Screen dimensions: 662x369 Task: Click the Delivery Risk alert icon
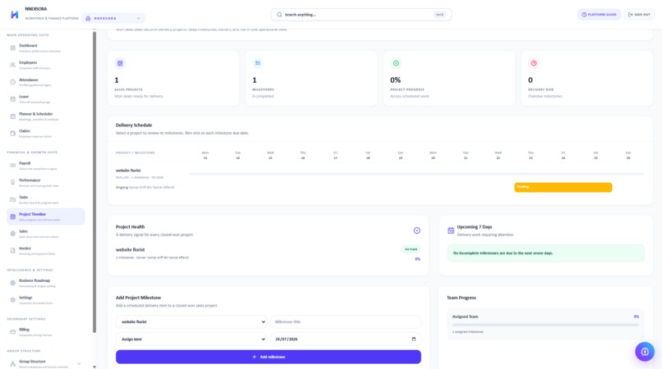[534, 63]
